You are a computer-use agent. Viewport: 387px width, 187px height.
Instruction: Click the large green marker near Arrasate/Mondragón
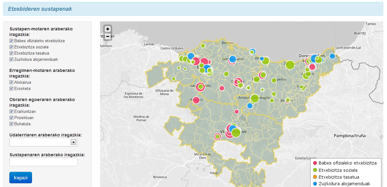(255, 98)
